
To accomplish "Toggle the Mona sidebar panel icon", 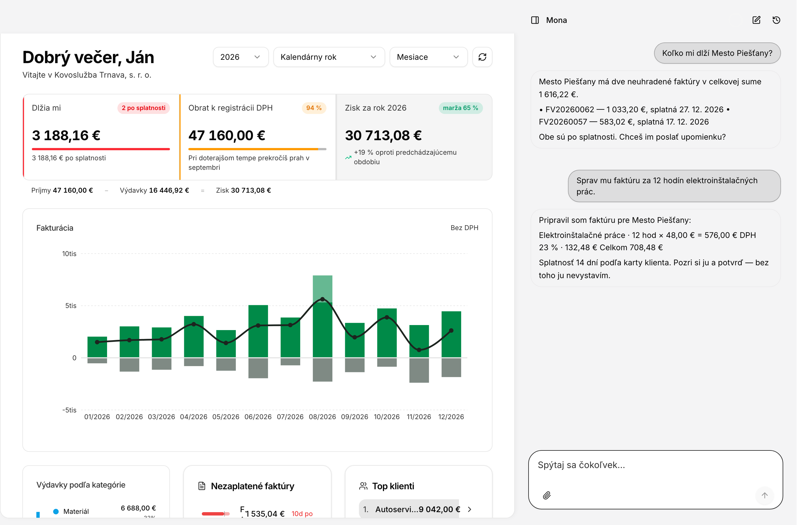I will 535,20.
